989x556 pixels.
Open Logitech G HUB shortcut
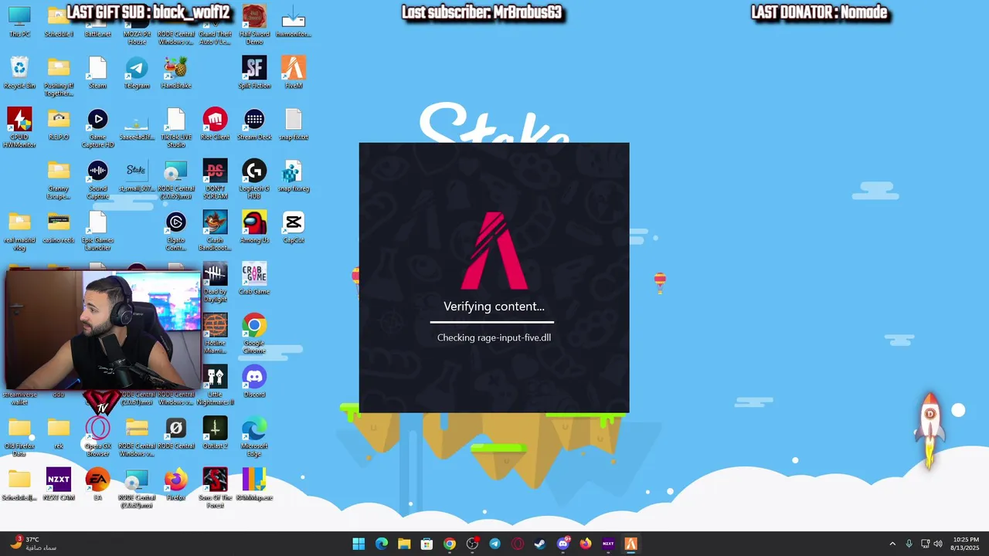pos(254,179)
